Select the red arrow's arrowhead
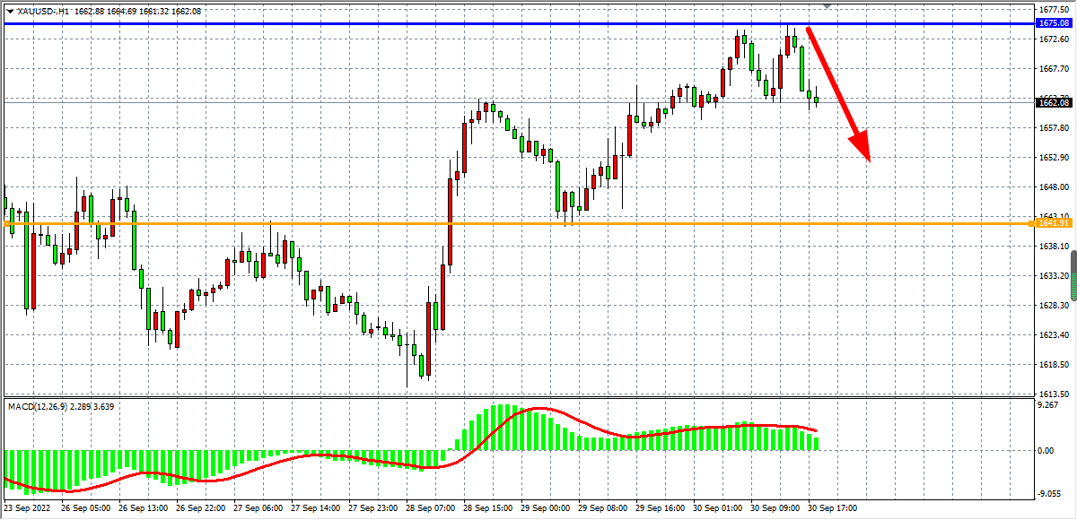1077x520 pixels. 862,146
